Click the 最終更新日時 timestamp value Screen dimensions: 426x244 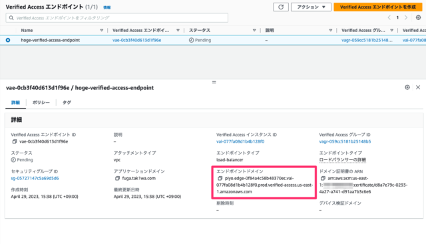click(147, 197)
